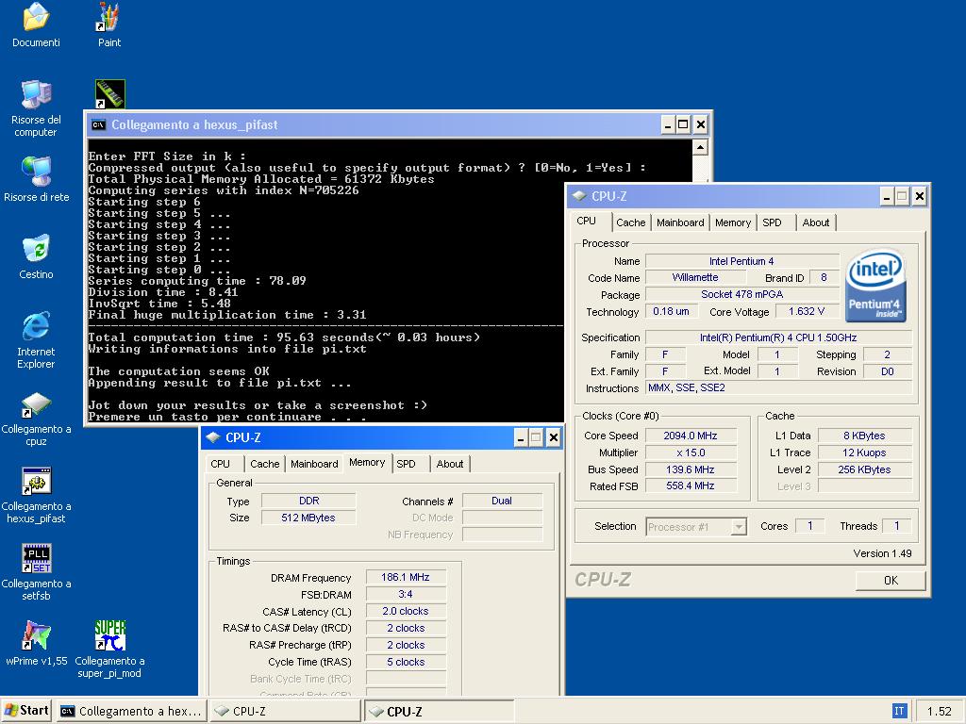Open About tab in Memory CPU-Z window
Viewport: 966px width, 724px height.
[450, 464]
